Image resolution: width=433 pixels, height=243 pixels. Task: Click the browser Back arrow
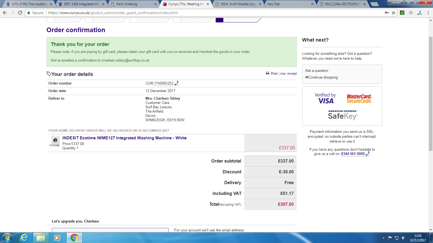pos(5,13)
